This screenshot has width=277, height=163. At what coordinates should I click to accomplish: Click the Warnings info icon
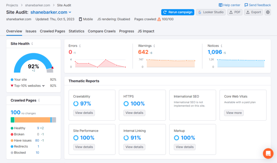(154, 46)
